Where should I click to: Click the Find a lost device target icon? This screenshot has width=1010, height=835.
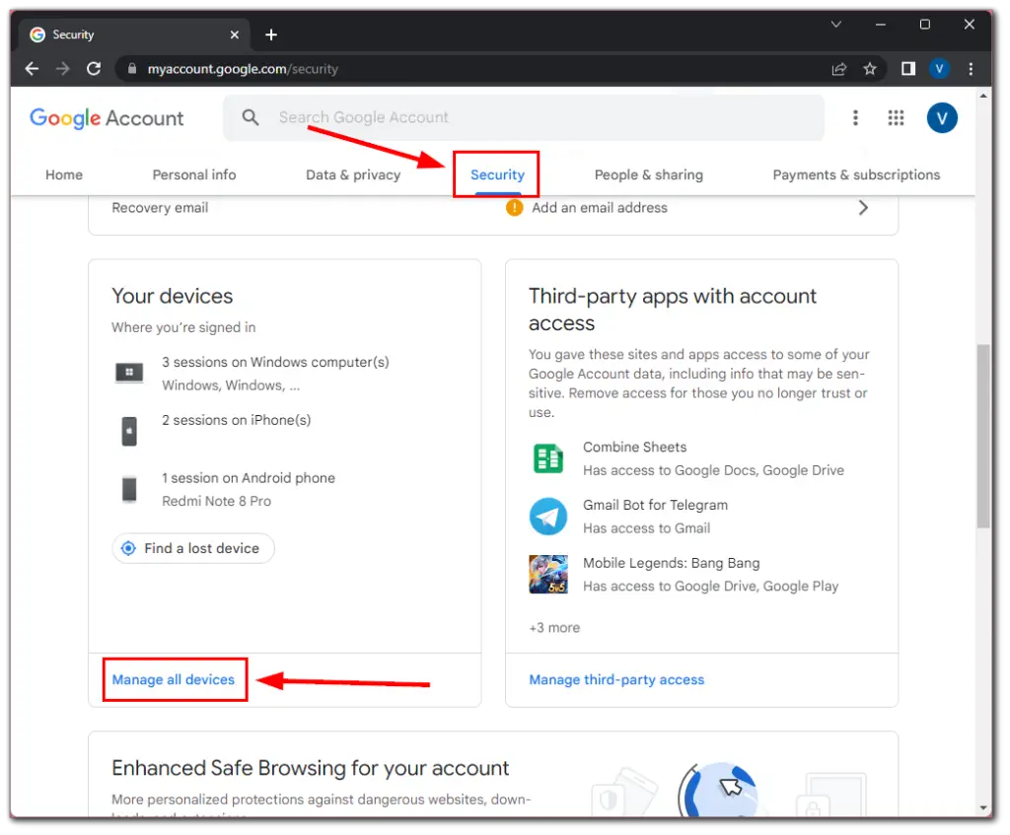pos(128,548)
